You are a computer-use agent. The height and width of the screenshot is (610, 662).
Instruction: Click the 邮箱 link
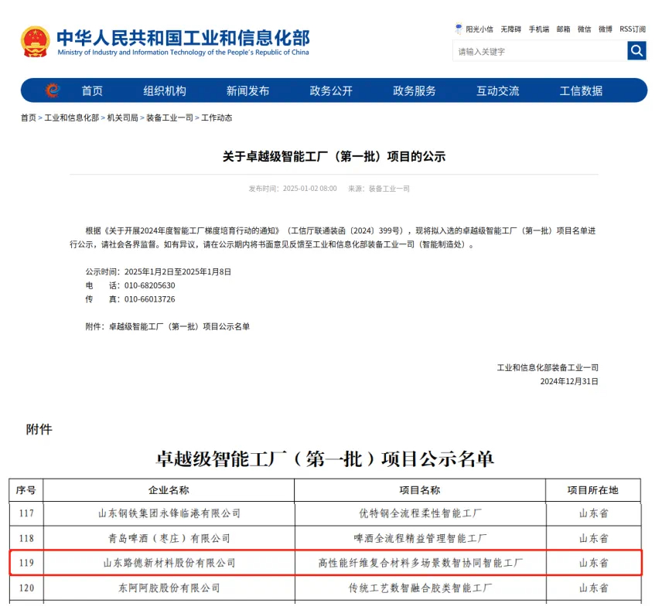(x=563, y=29)
